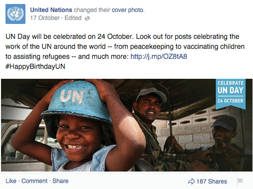Image resolution: width=253 pixels, height=189 pixels.
Task: Open the United Nations profile picture
Action: pos(15,14)
